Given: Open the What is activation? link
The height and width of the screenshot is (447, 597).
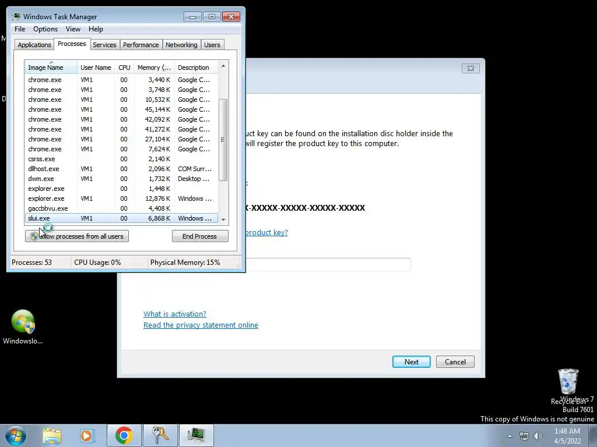Looking at the screenshot, I should 175,314.
